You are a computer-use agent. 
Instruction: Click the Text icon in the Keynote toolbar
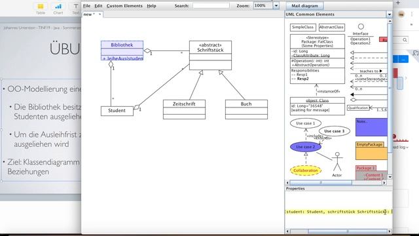(x=76, y=9)
